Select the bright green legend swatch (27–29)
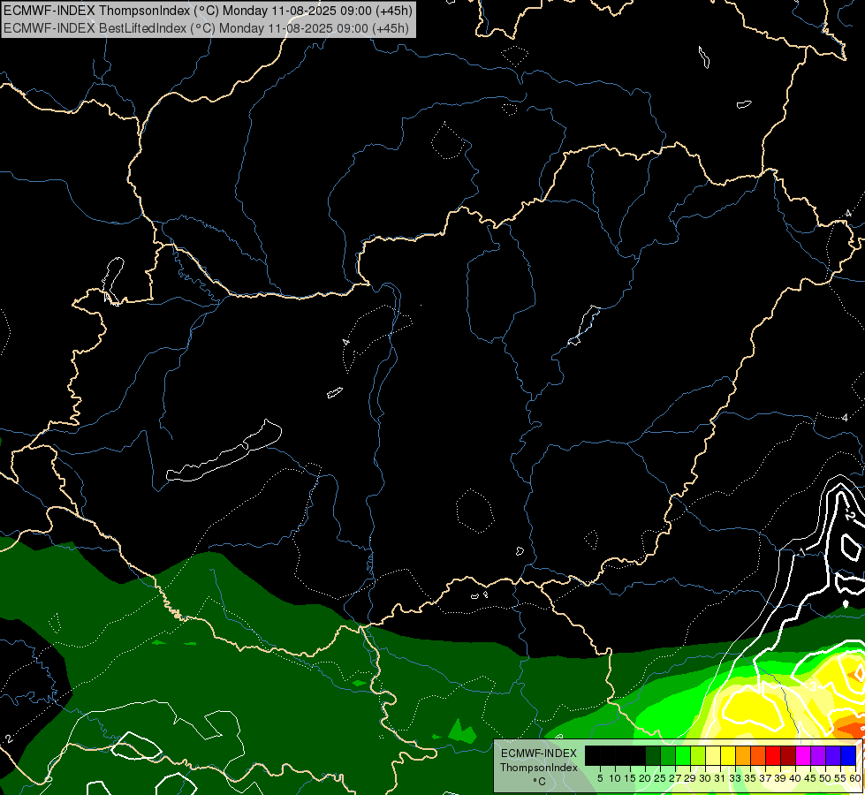This screenshot has width=865, height=795. (683, 755)
